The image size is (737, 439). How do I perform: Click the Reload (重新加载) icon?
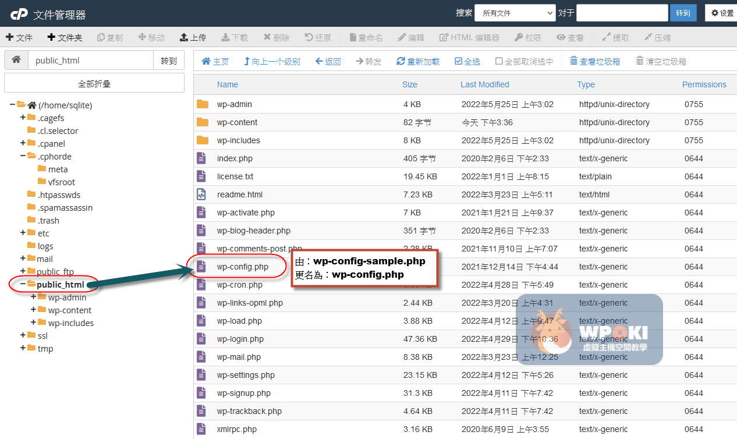point(401,61)
